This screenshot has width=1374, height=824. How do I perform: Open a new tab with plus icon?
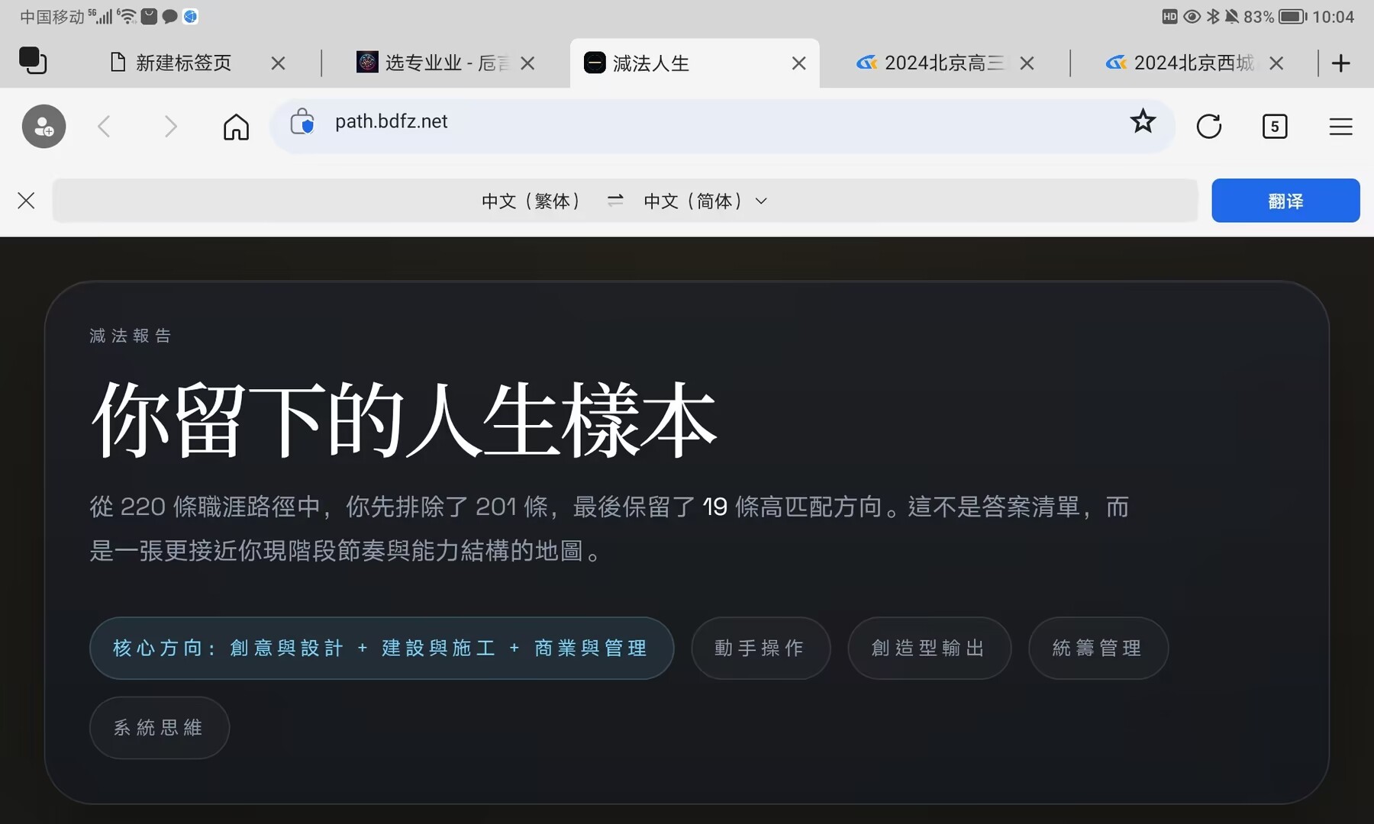click(1340, 63)
